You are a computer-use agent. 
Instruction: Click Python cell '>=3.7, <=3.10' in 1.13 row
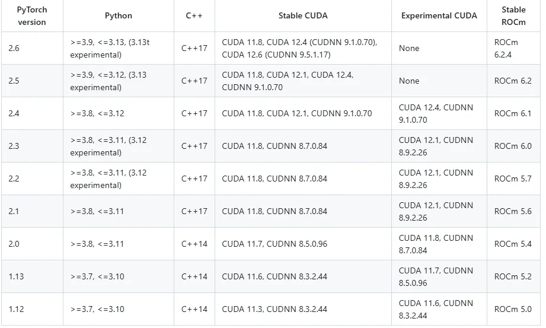[119, 276]
